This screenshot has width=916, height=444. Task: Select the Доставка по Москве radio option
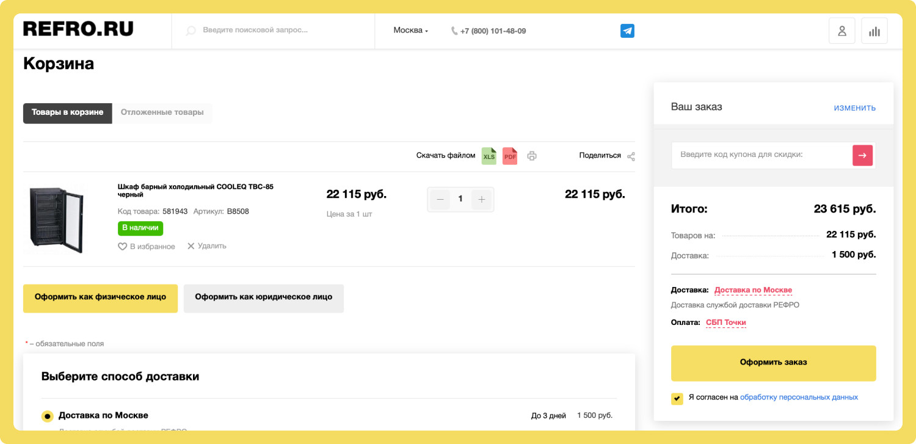pos(48,417)
